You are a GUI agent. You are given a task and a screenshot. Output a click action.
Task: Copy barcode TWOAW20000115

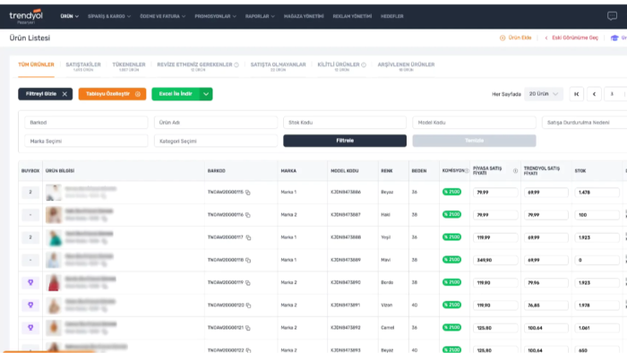click(248, 193)
